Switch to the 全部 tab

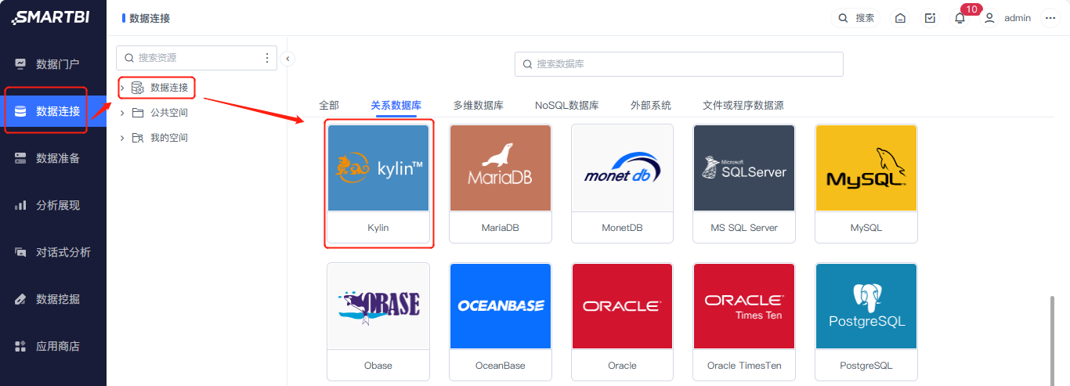tap(329, 105)
